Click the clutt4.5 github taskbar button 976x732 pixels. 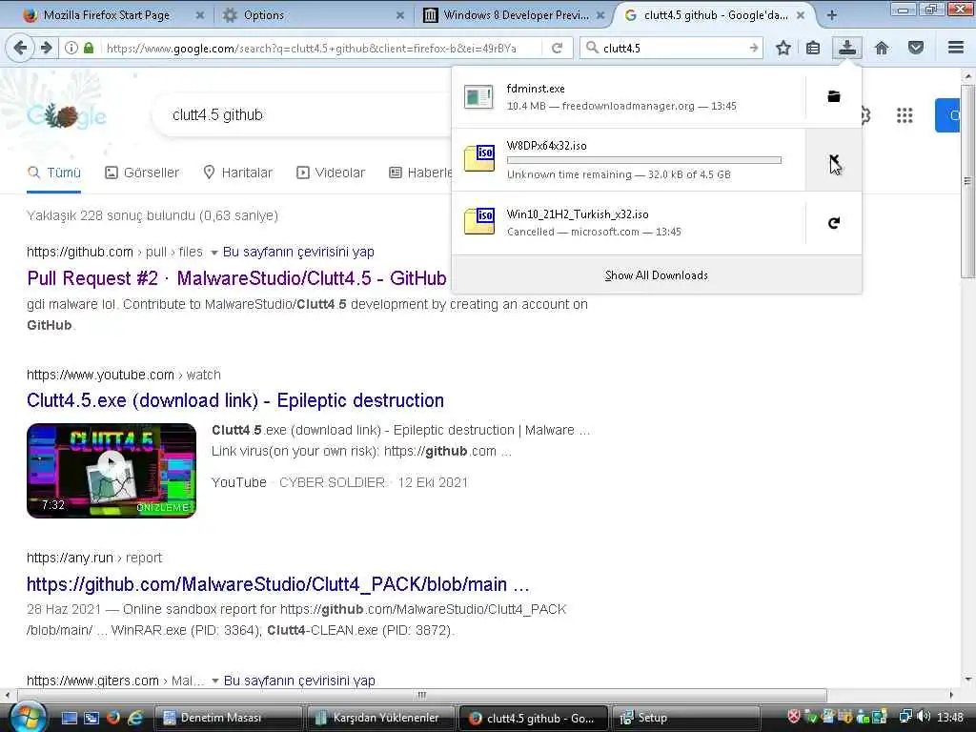click(x=534, y=719)
